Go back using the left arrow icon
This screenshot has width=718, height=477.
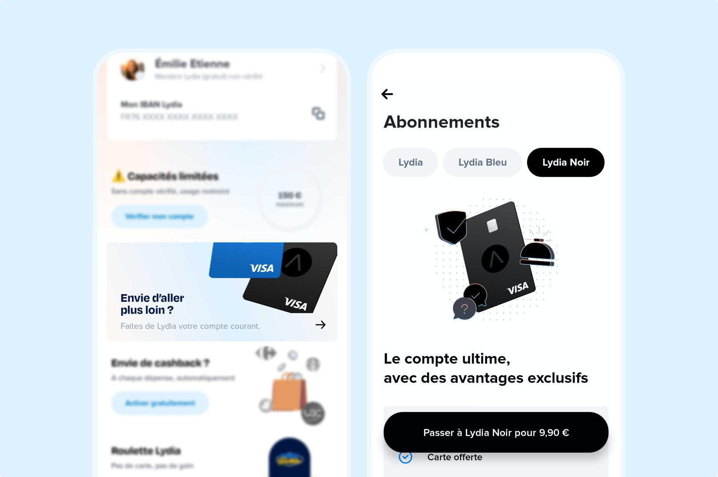click(387, 94)
